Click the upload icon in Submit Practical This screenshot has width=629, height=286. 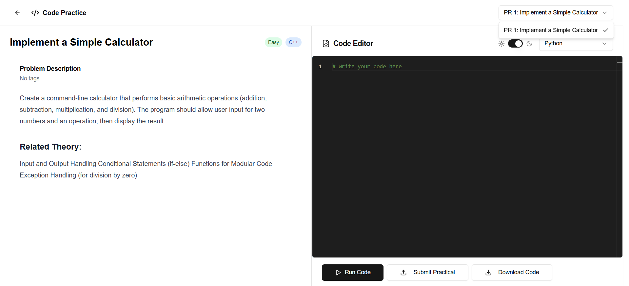coord(403,273)
